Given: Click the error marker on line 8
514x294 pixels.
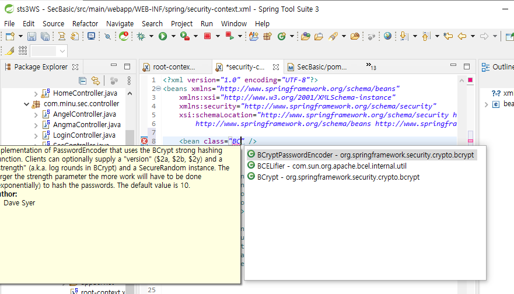Looking at the screenshot, I should click(144, 141).
